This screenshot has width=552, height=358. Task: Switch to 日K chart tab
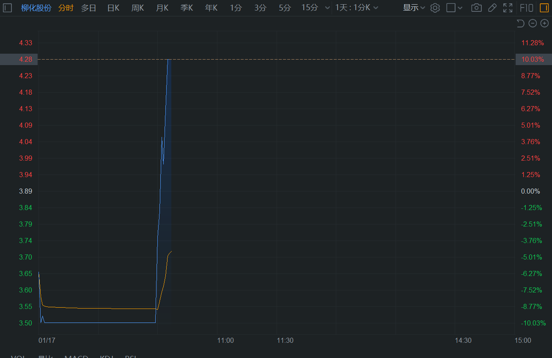pos(113,8)
